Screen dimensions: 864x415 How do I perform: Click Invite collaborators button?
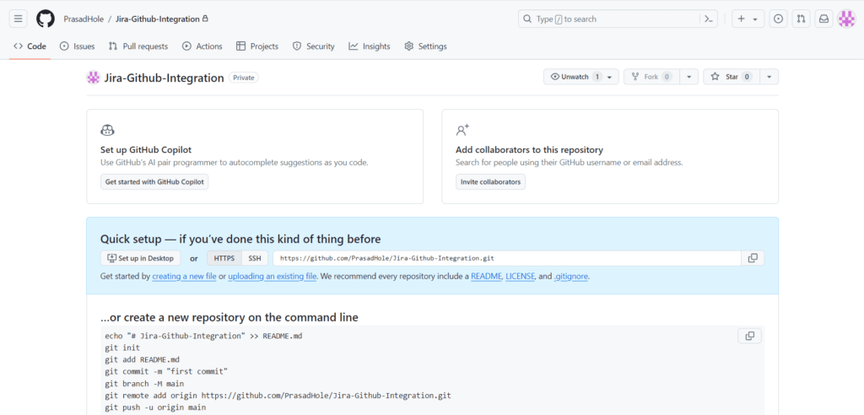(x=490, y=182)
